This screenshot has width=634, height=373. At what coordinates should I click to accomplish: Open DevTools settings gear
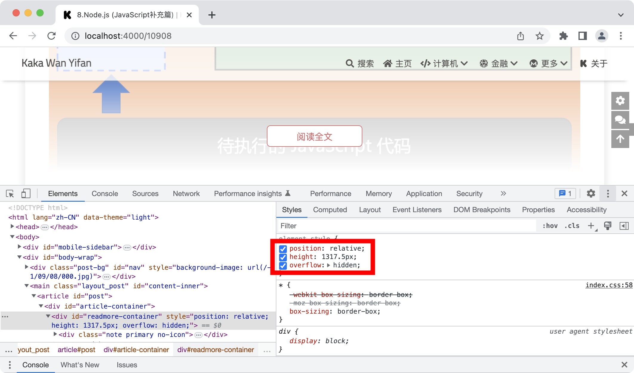click(591, 193)
